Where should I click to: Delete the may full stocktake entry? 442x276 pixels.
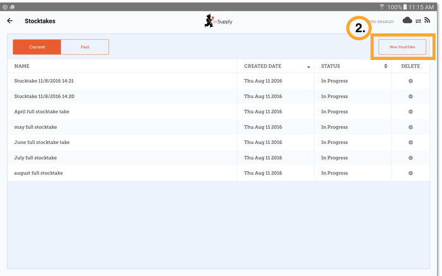(x=410, y=127)
